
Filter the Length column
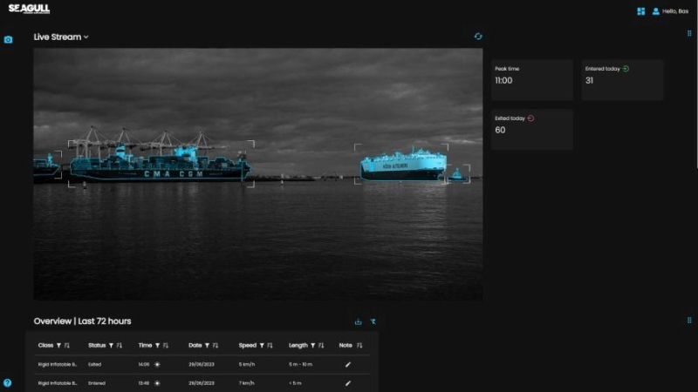coord(313,345)
